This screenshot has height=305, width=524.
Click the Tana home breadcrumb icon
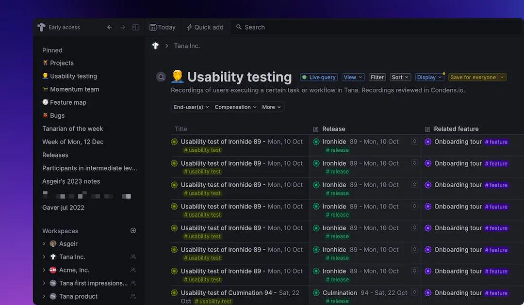click(x=155, y=46)
